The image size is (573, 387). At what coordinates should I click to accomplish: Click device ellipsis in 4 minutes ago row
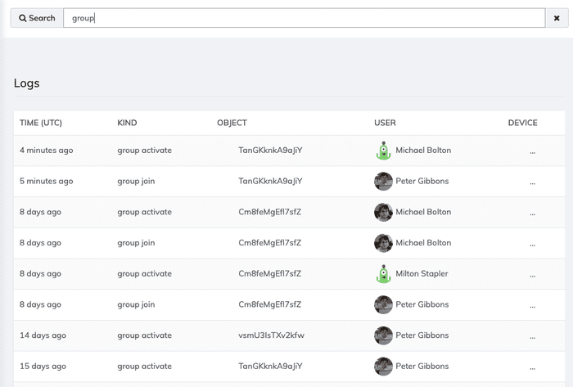click(x=532, y=151)
